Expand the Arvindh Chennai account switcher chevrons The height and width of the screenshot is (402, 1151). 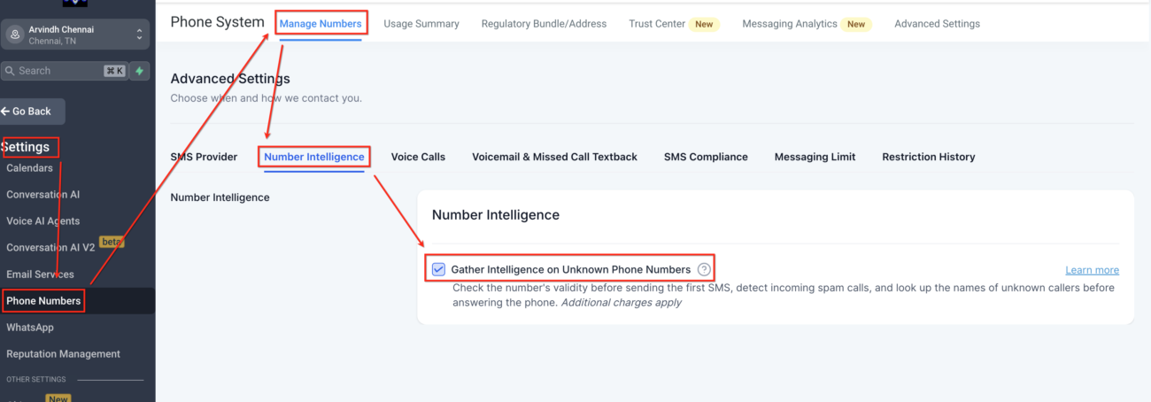(x=139, y=35)
